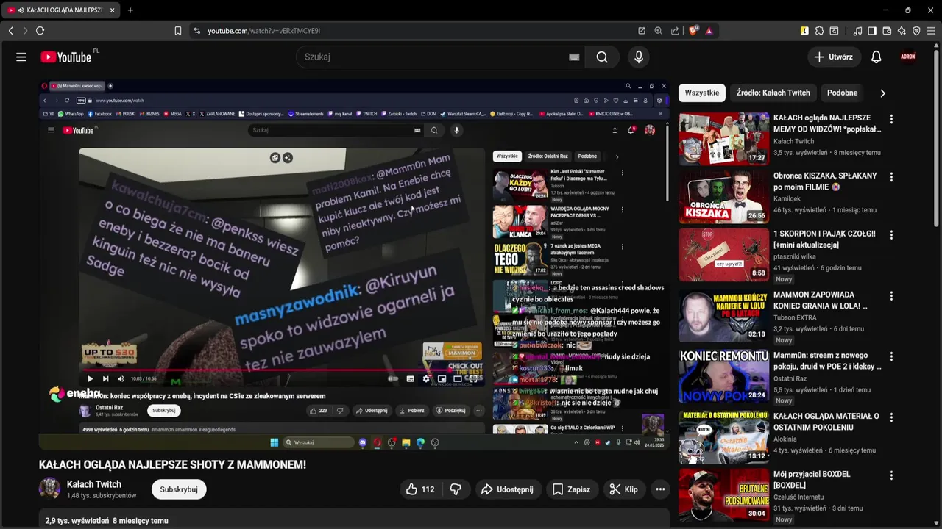This screenshot has height=529, width=942.
Task: Select the Wszystkie filter chip
Action: pyautogui.click(x=701, y=93)
